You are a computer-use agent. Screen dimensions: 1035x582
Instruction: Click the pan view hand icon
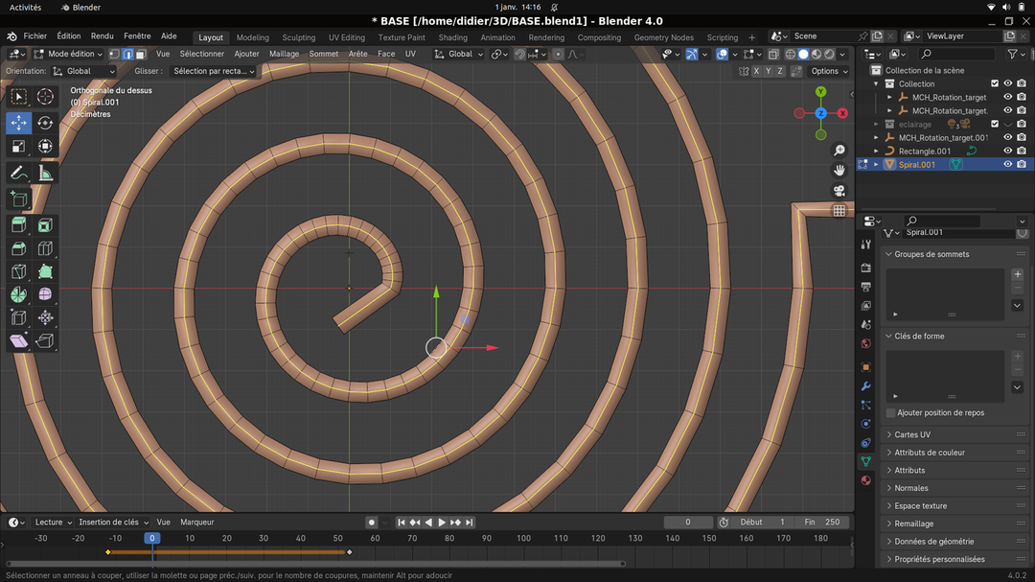(839, 171)
